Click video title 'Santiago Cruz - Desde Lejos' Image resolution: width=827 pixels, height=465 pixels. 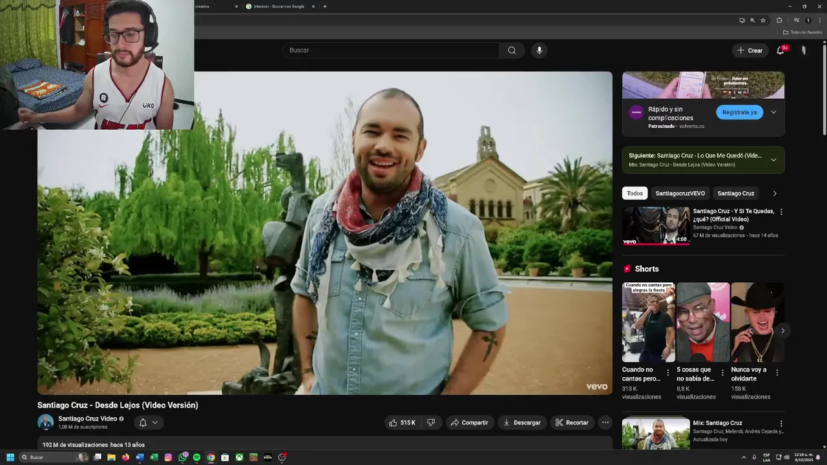(118, 405)
